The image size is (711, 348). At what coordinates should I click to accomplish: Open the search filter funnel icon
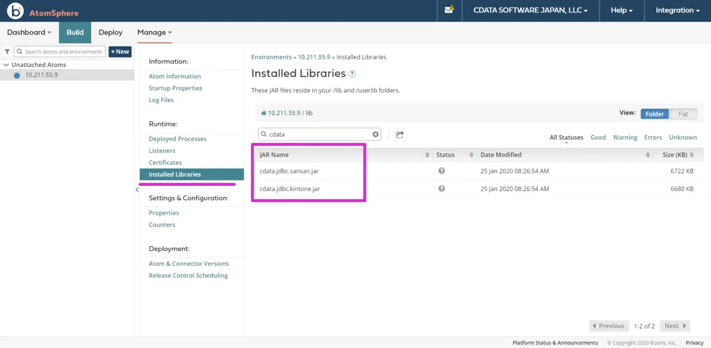point(7,51)
